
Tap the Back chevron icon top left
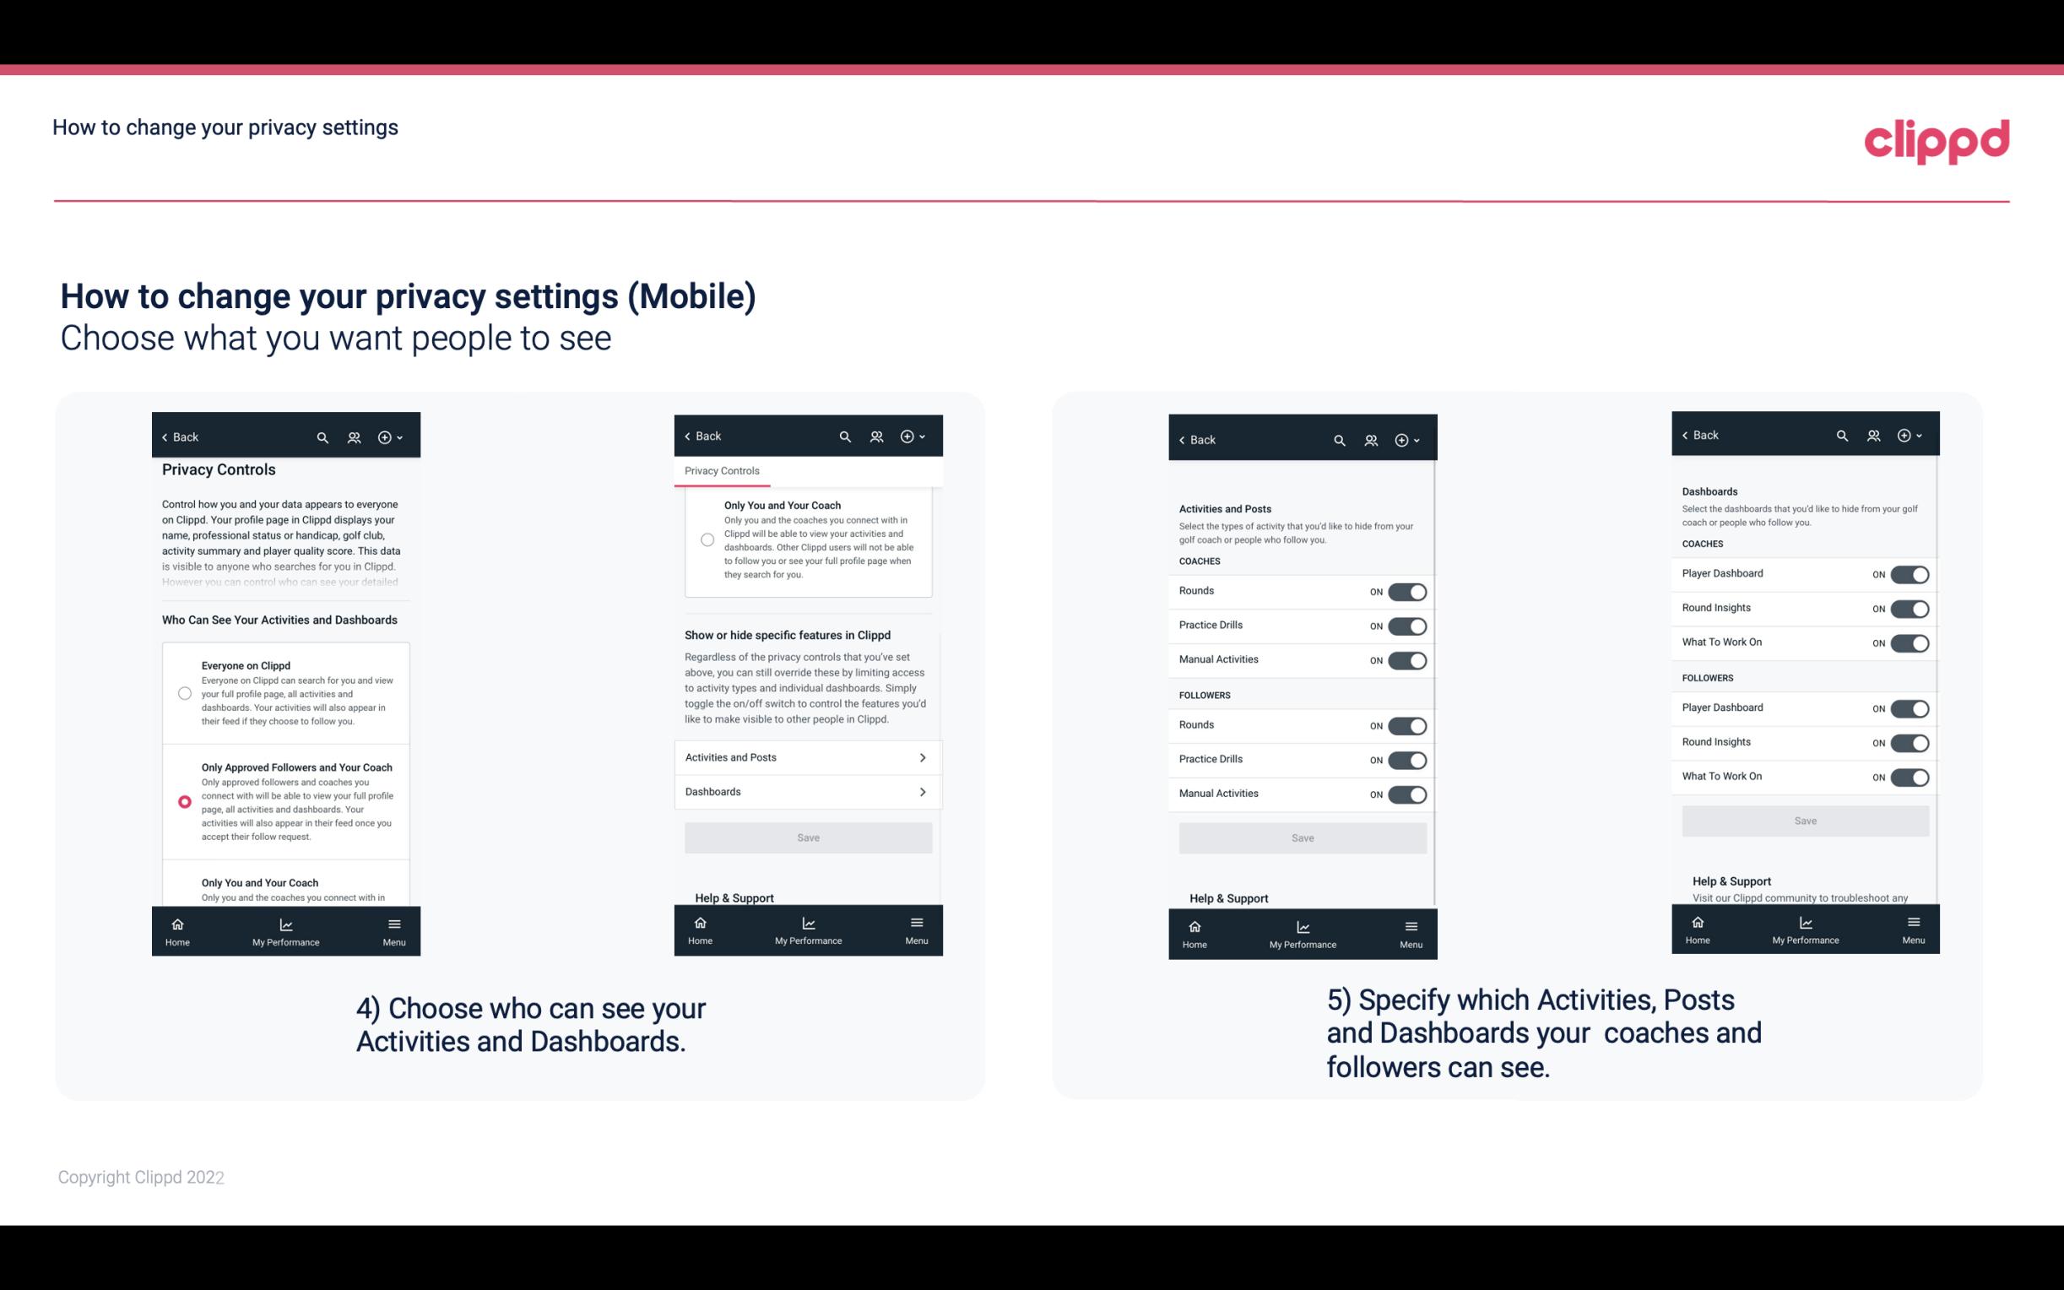pos(165,437)
